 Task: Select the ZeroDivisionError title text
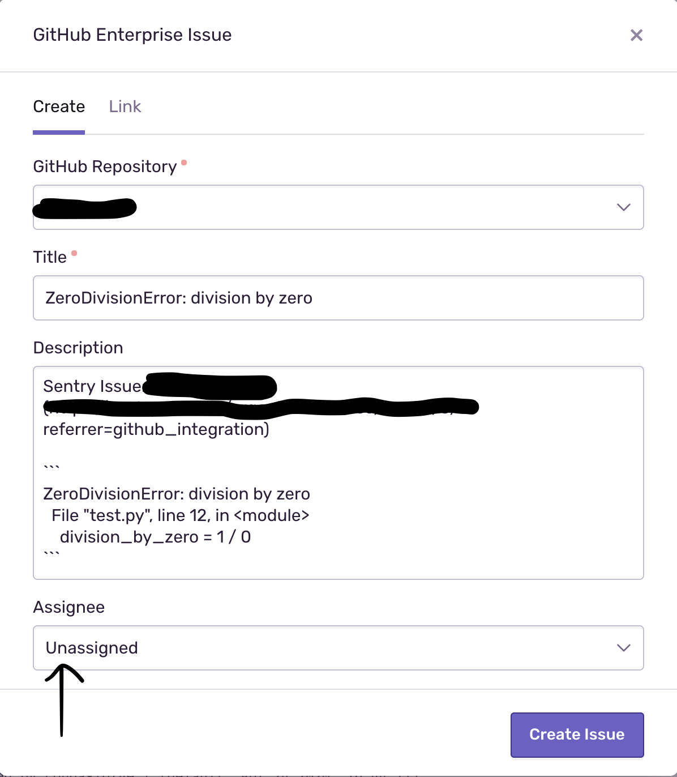(x=179, y=298)
